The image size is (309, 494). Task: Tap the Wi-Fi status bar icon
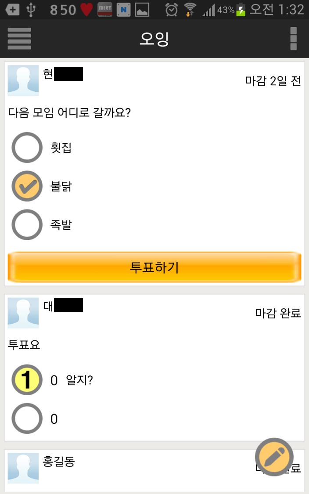pos(190,9)
